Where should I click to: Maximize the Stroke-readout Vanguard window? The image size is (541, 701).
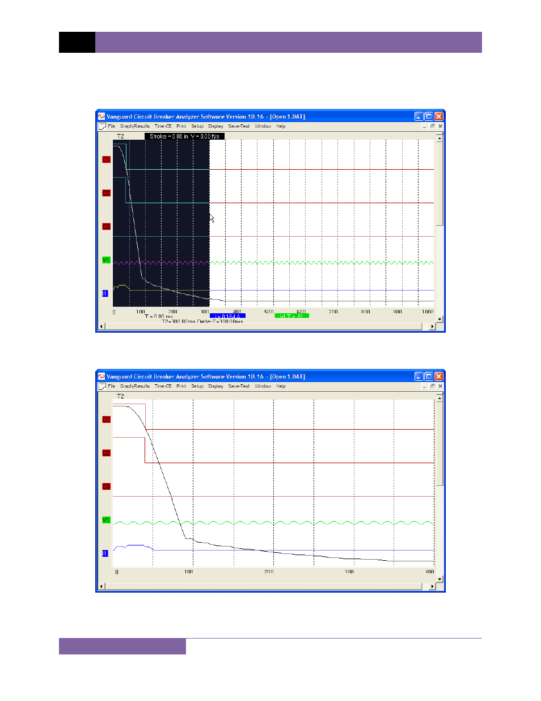[x=429, y=116]
